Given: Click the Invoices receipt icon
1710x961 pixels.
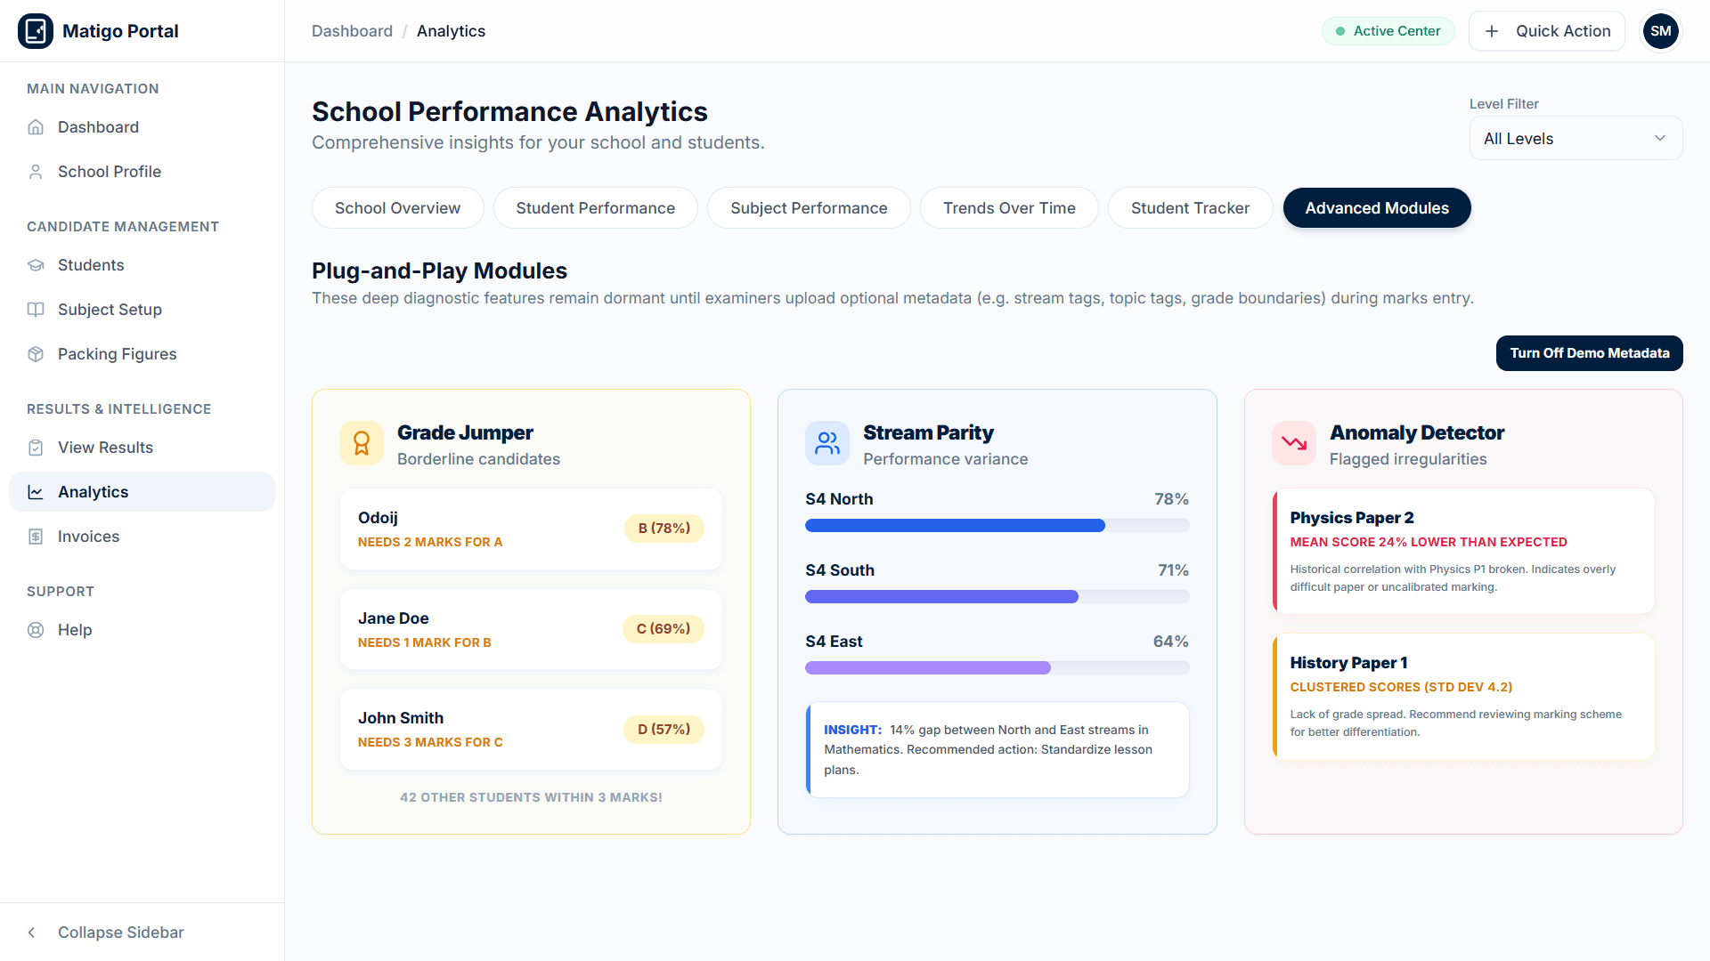Looking at the screenshot, I should 36,537.
